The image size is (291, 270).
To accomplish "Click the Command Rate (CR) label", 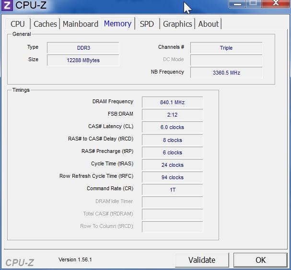I will [x=110, y=188].
